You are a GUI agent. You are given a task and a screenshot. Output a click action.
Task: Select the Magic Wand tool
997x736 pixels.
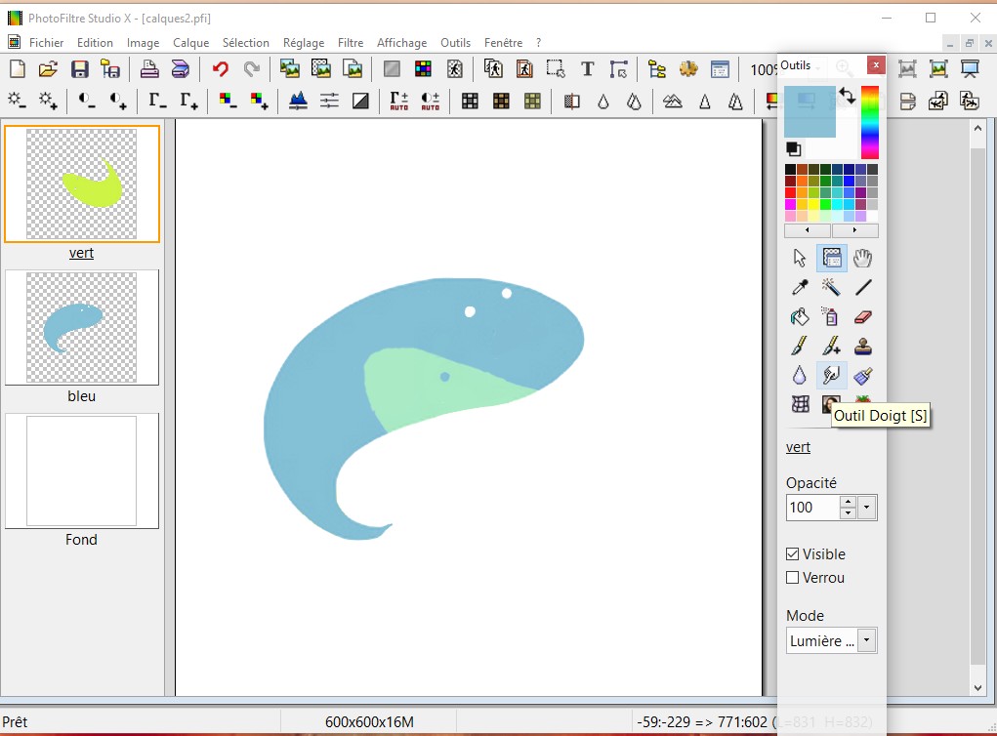click(x=832, y=288)
